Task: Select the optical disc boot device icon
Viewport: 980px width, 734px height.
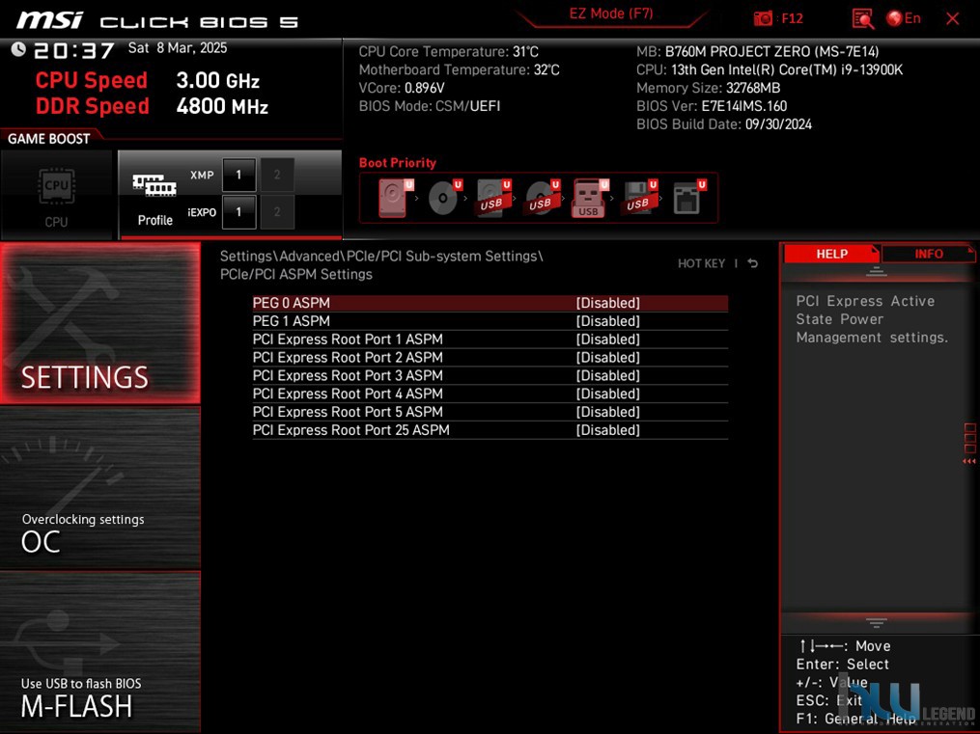Action: pyautogui.click(x=444, y=198)
